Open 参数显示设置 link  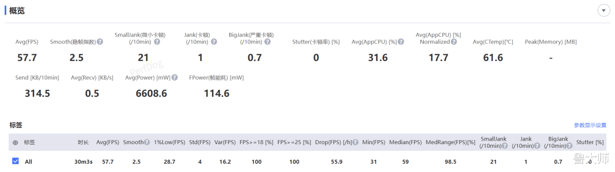(590, 125)
